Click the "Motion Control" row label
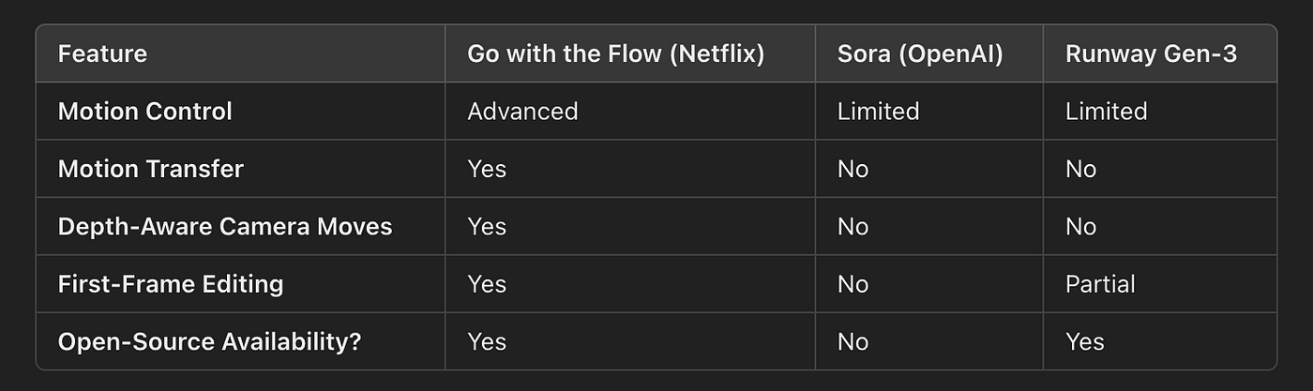The image size is (1313, 391). [144, 112]
